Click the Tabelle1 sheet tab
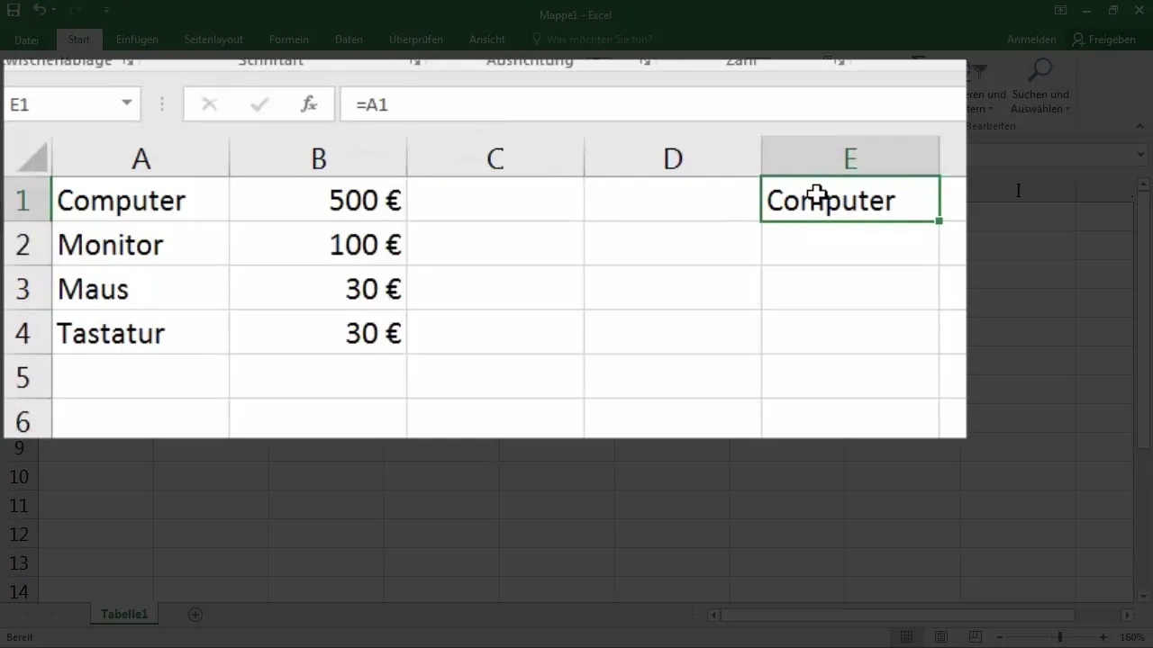This screenshot has width=1153, height=648. [x=124, y=615]
